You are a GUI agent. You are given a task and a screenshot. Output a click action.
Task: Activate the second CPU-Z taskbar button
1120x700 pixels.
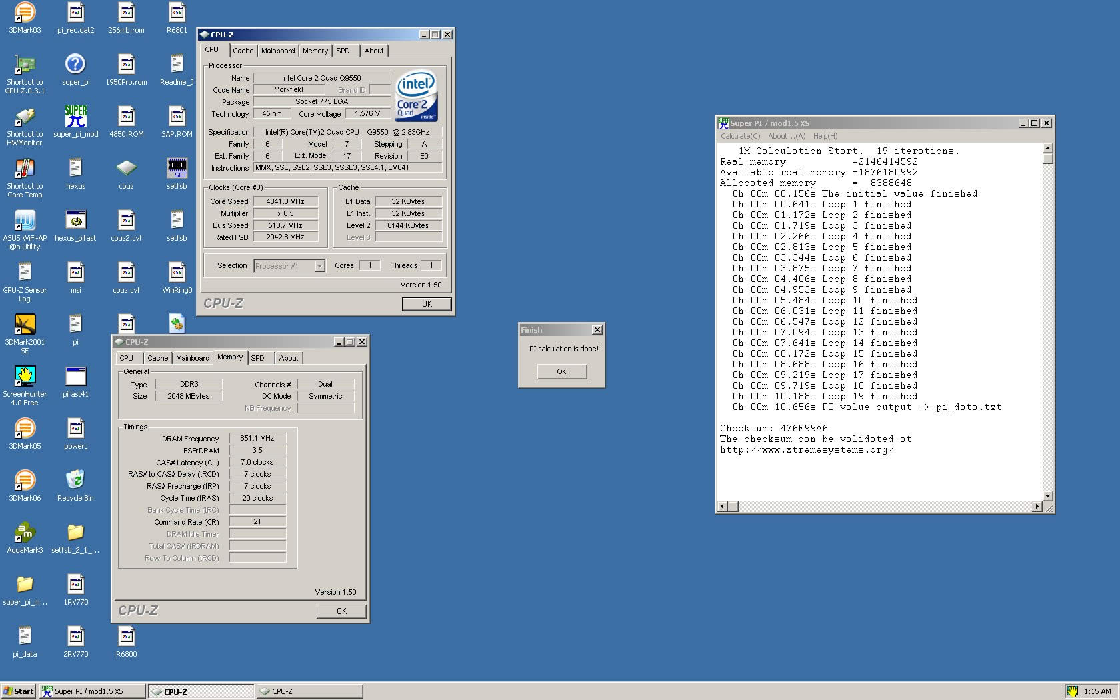(309, 691)
